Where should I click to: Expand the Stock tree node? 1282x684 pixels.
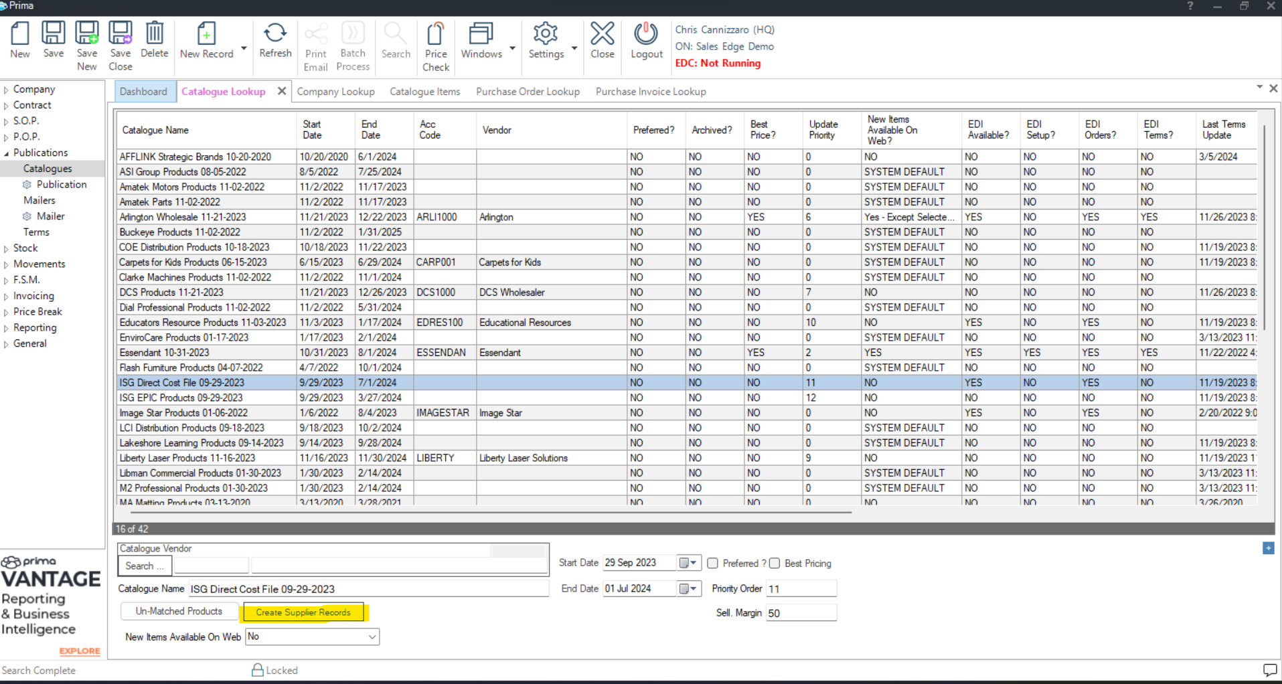[6, 249]
